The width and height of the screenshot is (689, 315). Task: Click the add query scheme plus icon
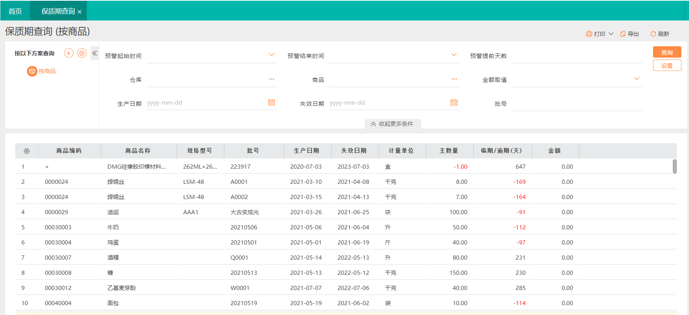[x=69, y=53]
